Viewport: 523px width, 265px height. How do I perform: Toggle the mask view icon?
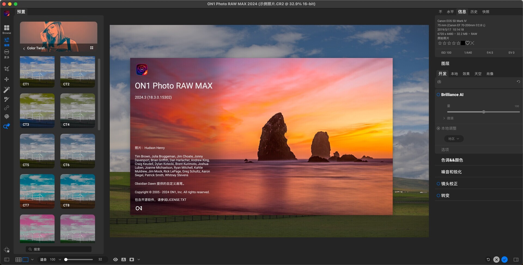[x=132, y=260]
